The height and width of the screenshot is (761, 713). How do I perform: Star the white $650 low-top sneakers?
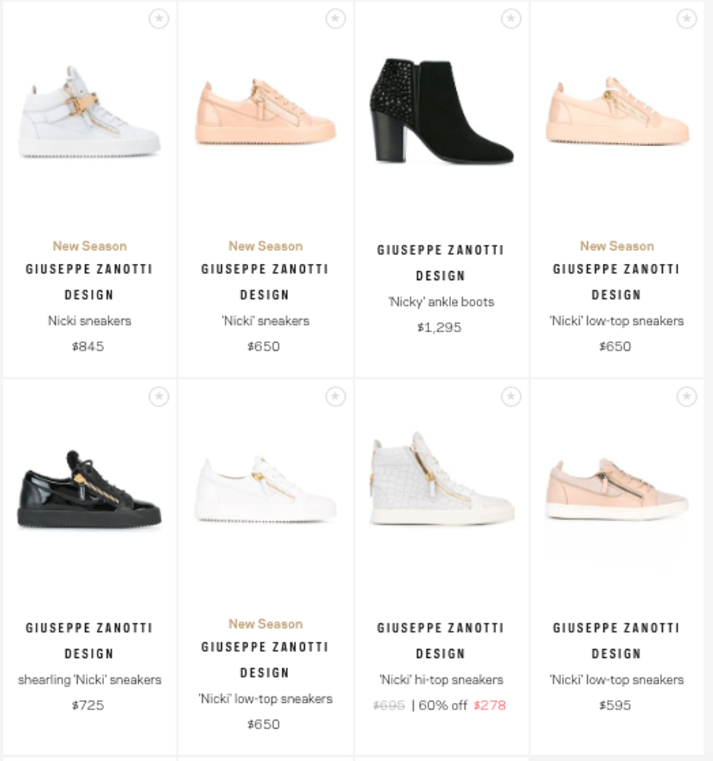335,397
